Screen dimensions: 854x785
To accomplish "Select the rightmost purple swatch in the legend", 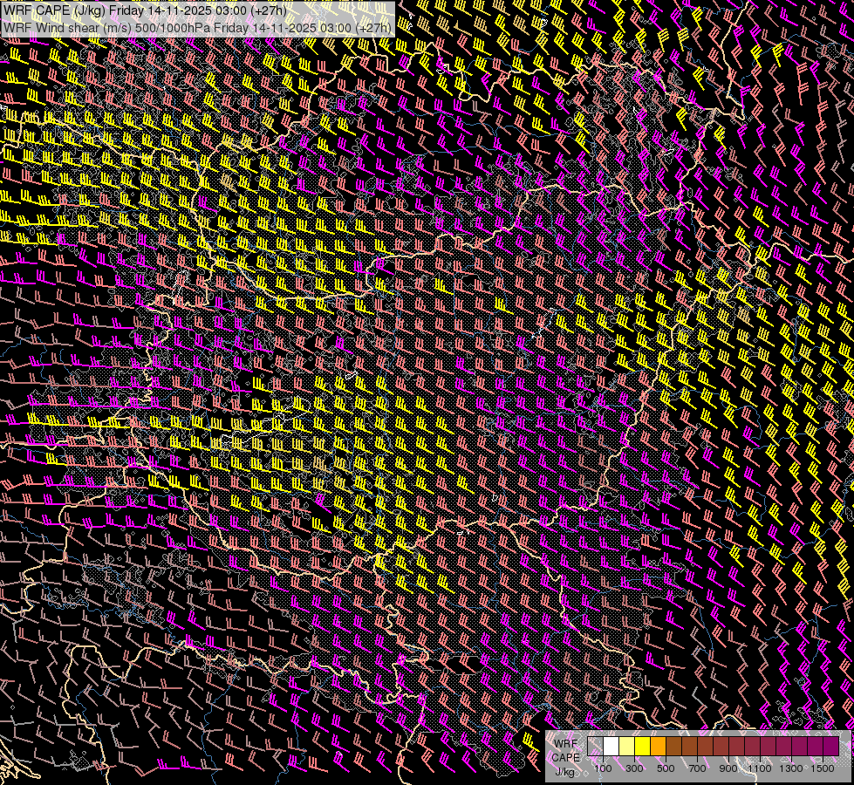I will coord(830,746).
